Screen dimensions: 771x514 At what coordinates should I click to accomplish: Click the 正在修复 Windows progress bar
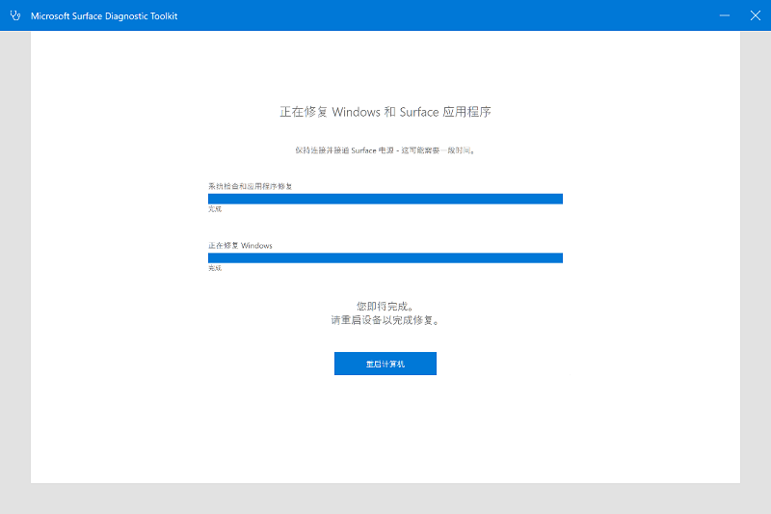385,258
